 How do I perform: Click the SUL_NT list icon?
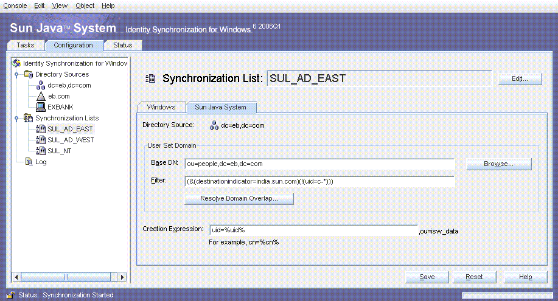[41, 151]
